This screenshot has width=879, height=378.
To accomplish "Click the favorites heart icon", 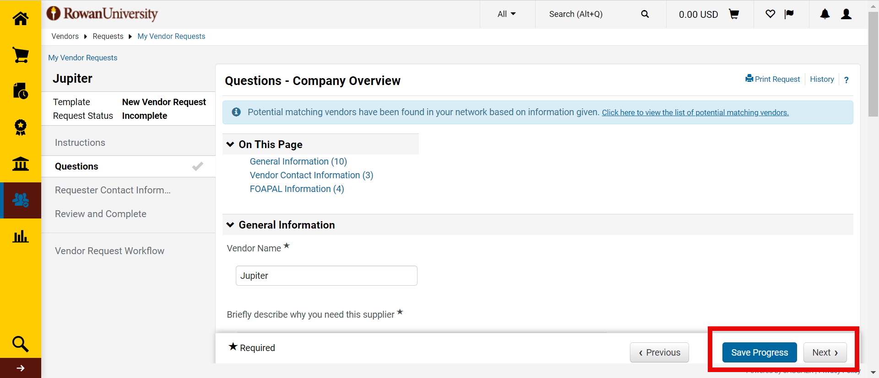I will coord(770,14).
